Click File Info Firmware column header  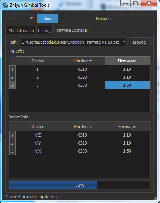(x=127, y=61)
